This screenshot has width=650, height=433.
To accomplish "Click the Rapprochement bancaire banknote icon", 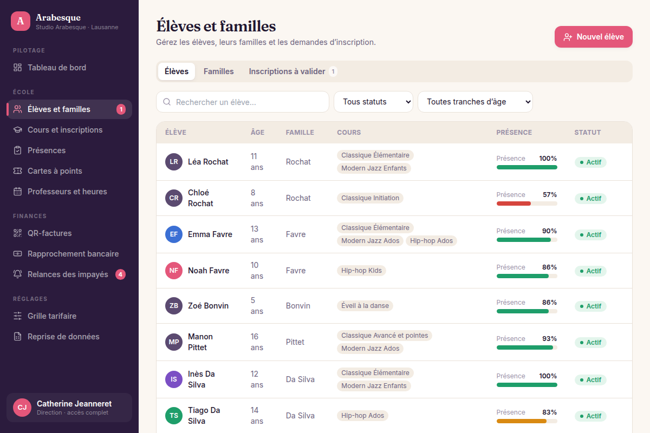I will point(17,254).
